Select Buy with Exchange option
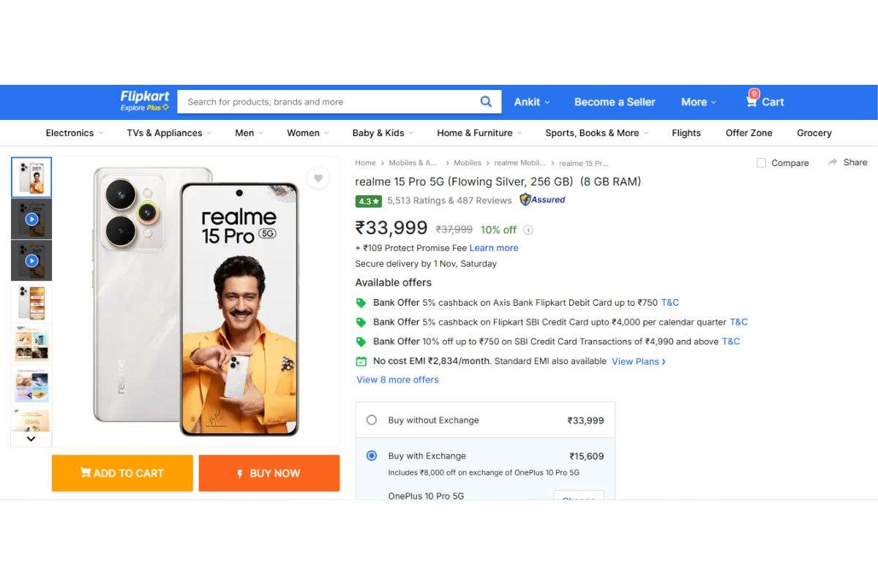878x585 pixels. (372, 456)
